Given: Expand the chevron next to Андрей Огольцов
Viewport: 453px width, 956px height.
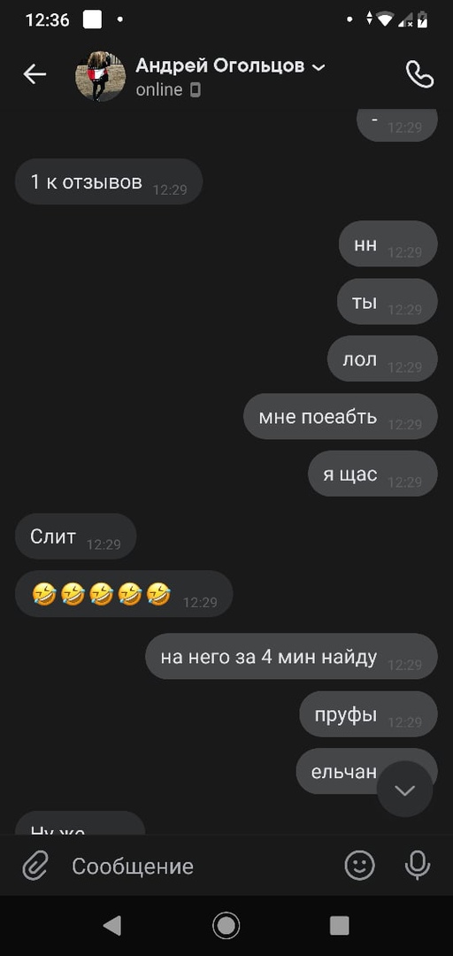Looking at the screenshot, I should point(319,67).
